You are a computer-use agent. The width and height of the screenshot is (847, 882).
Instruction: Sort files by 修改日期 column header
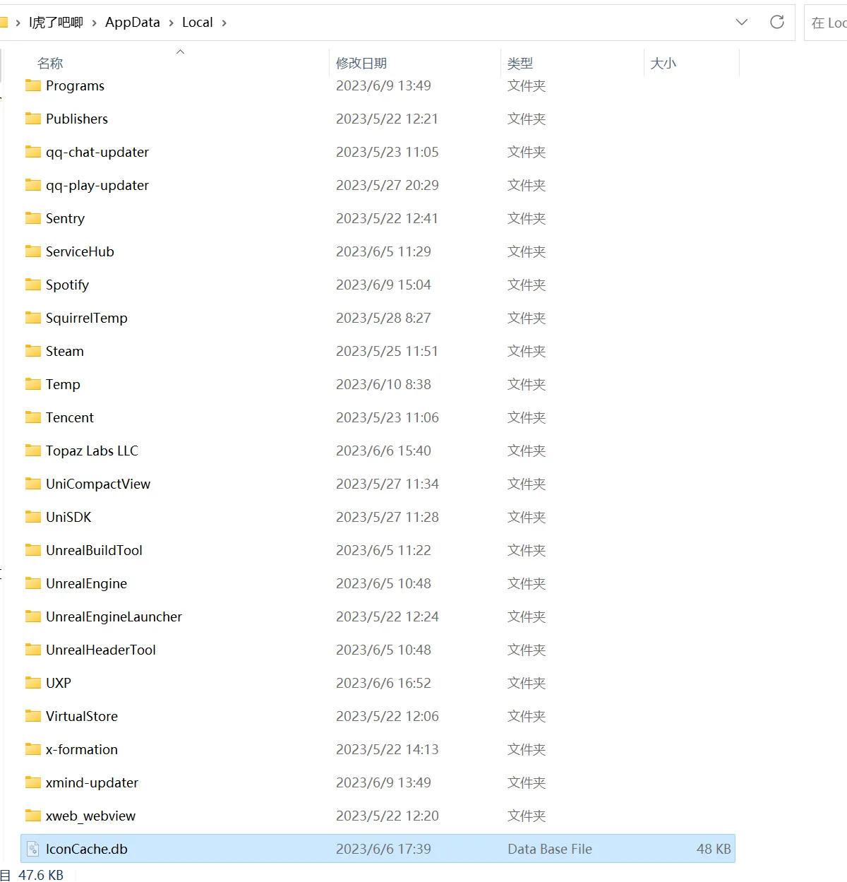tap(361, 64)
